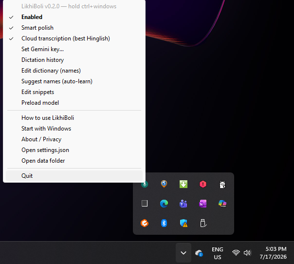Open the Microsoft 365 Copilot tray icon
294x264 pixels.
pos(222,204)
